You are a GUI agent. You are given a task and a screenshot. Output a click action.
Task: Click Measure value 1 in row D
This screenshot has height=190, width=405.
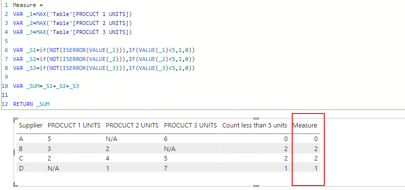point(316,168)
